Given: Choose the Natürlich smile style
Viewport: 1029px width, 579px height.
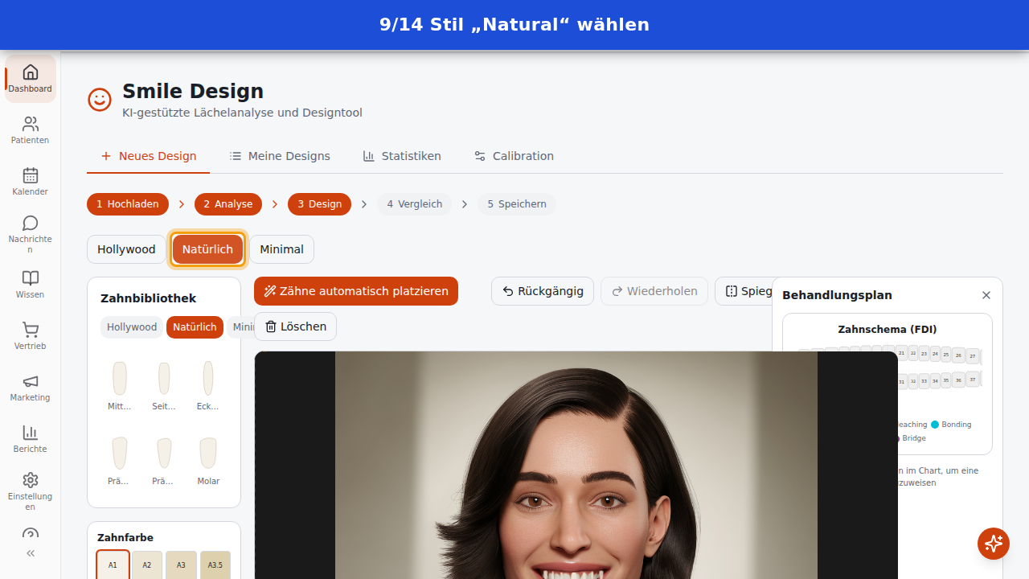Looking at the screenshot, I should [207, 249].
